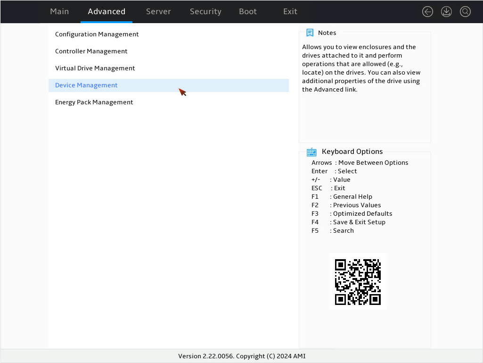
Task: Switch to the Exit tab
Action: click(x=290, y=12)
